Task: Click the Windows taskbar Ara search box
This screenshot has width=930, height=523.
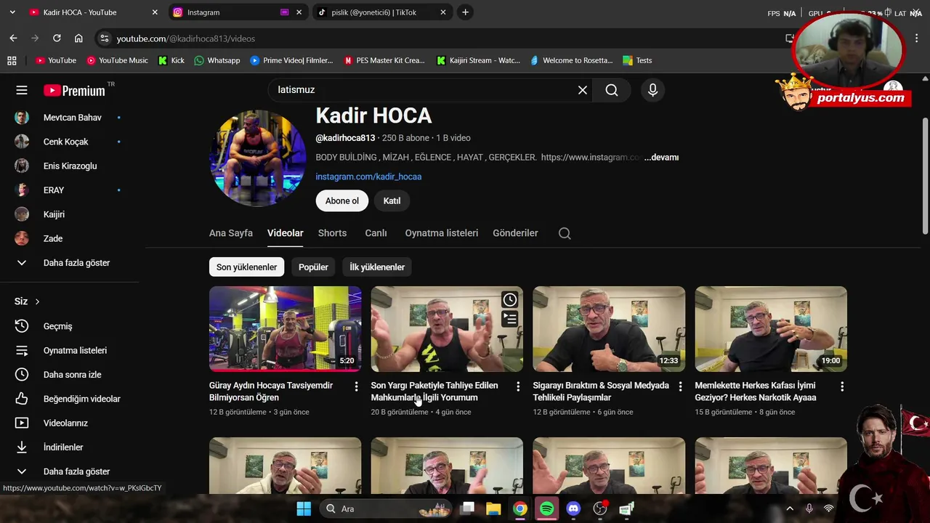Action: [x=387, y=508]
